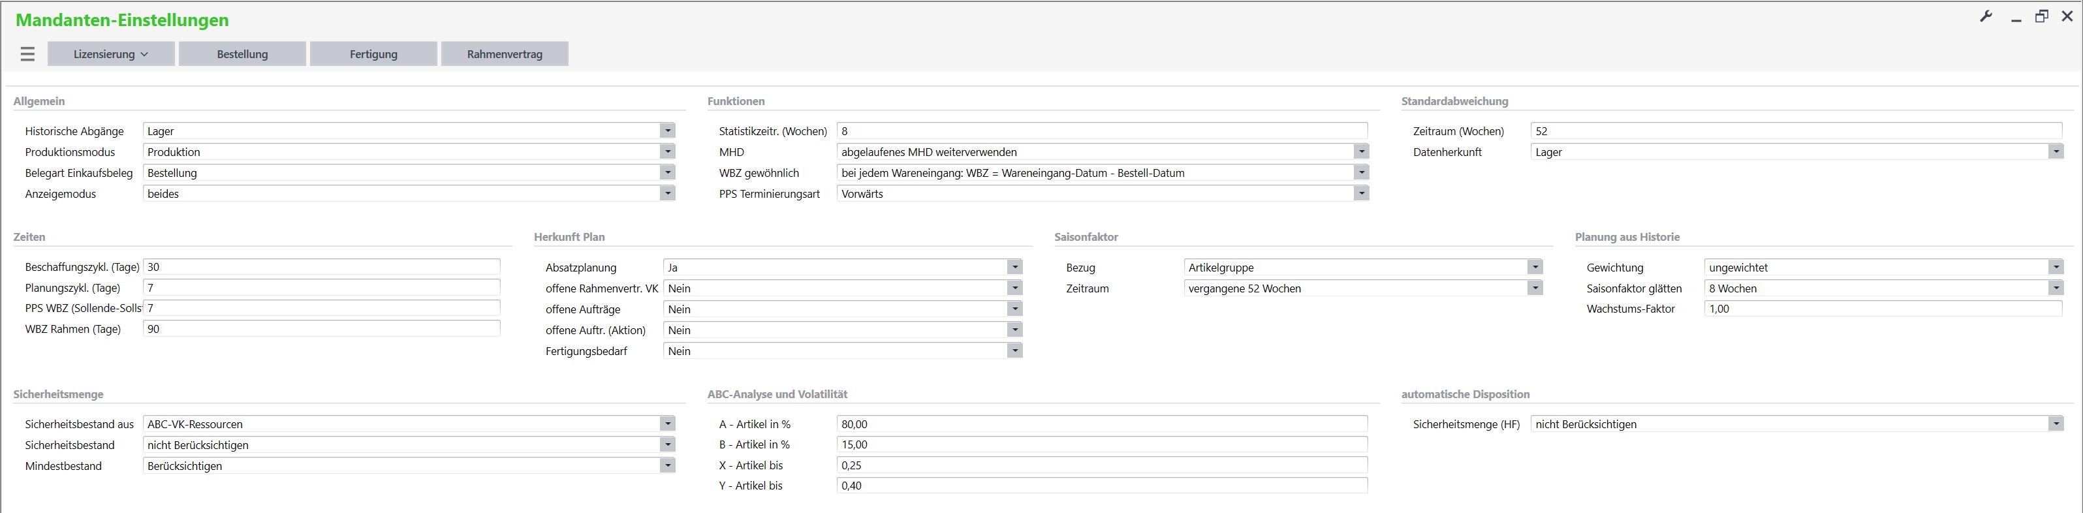The height and width of the screenshot is (513, 2083).
Task: Expand the Historische Abgänge dropdown
Action: point(667,131)
